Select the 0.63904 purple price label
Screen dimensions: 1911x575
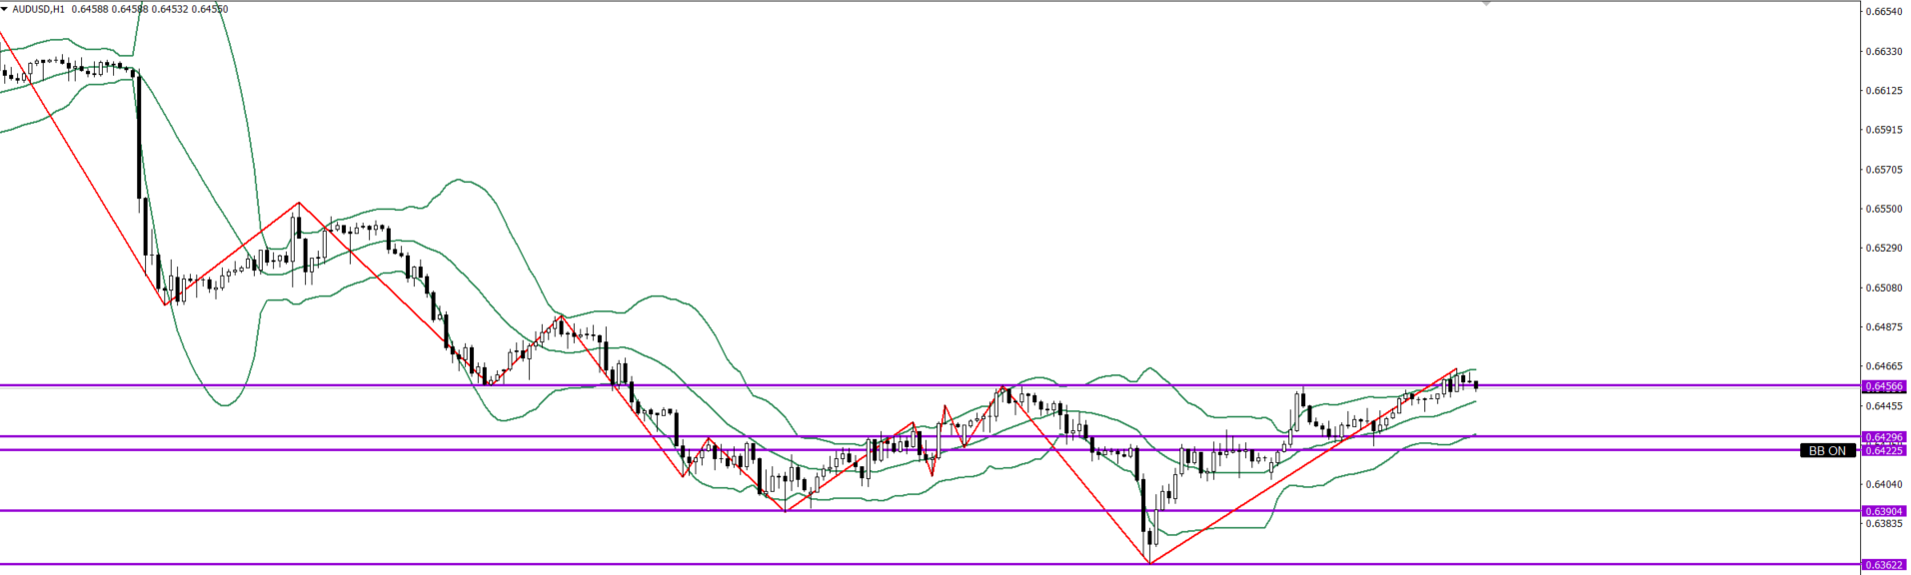pyautogui.click(x=1883, y=511)
